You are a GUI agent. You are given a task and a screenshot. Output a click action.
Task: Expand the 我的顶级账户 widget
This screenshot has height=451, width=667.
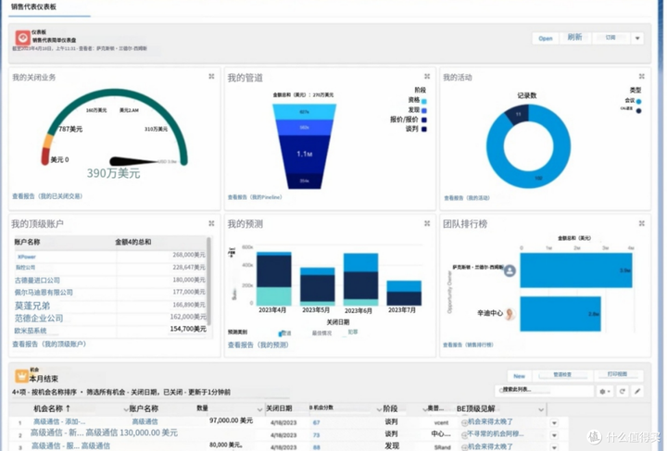(211, 223)
